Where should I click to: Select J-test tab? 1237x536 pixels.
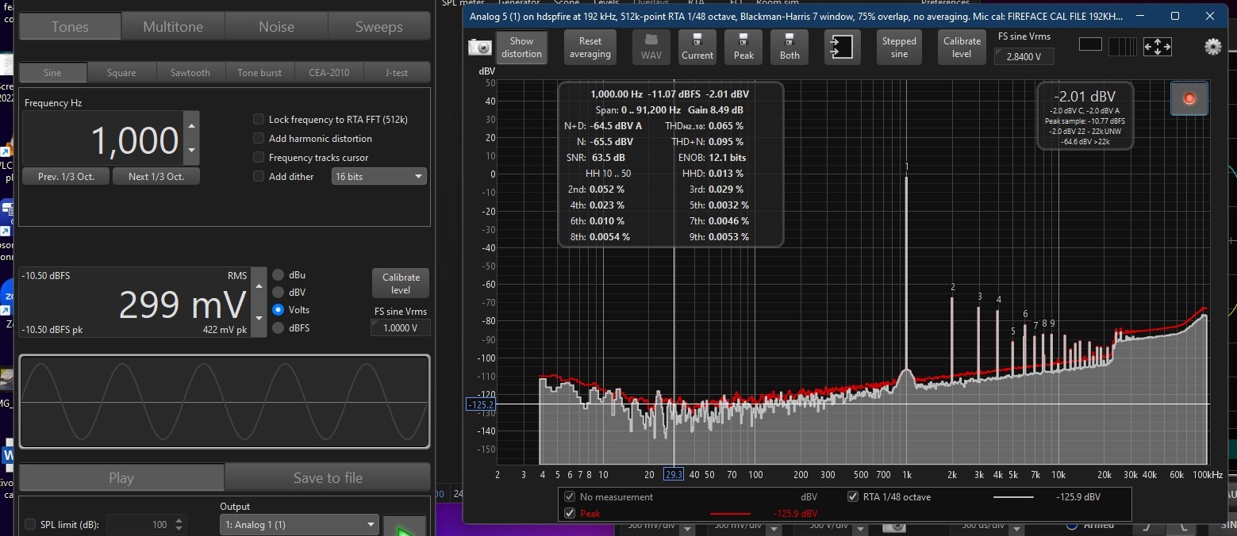397,72
